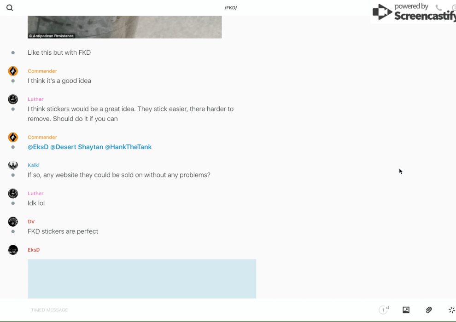This screenshot has width=456, height=322.
Task: Click Kalki's profile avatar
Action: pos(13,166)
